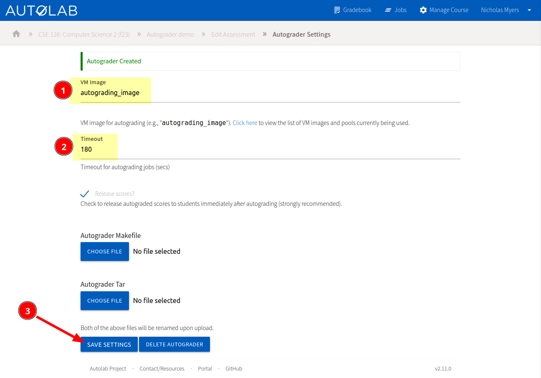The image size is (541, 378).
Task: Return to Edit Assessment breadcrumb
Action: click(233, 34)
